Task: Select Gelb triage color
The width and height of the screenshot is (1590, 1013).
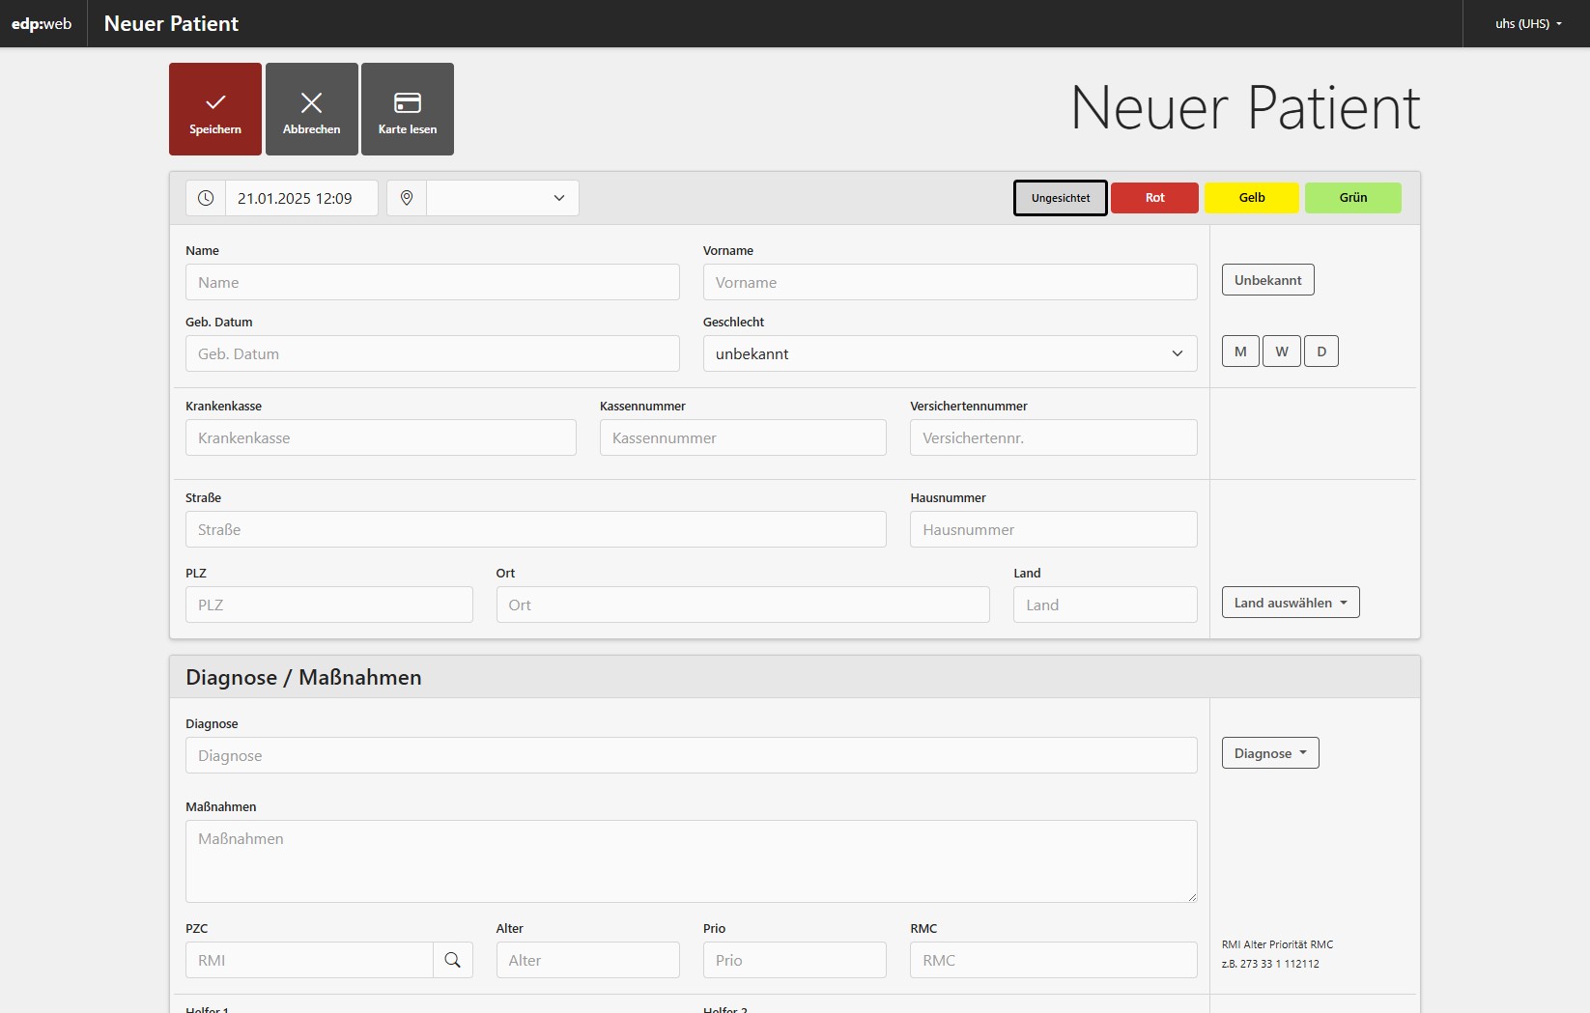Action: point(1252,198)
